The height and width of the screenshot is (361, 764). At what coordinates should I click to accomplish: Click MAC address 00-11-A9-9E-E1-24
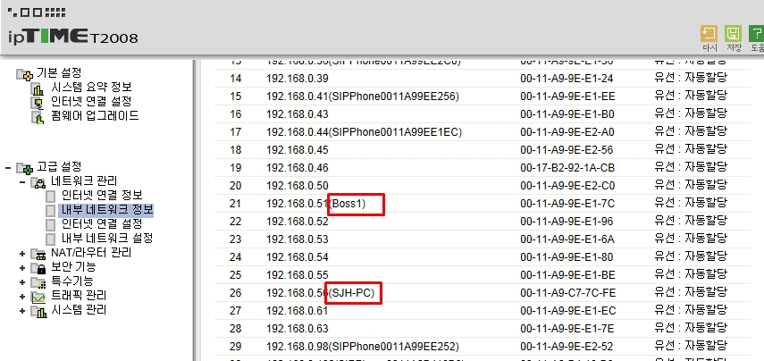(x=567, y=79)
